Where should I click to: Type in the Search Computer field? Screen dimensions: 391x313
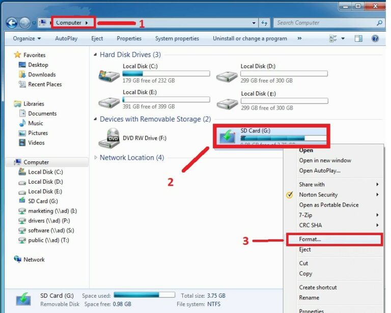[x=323, y=23]
